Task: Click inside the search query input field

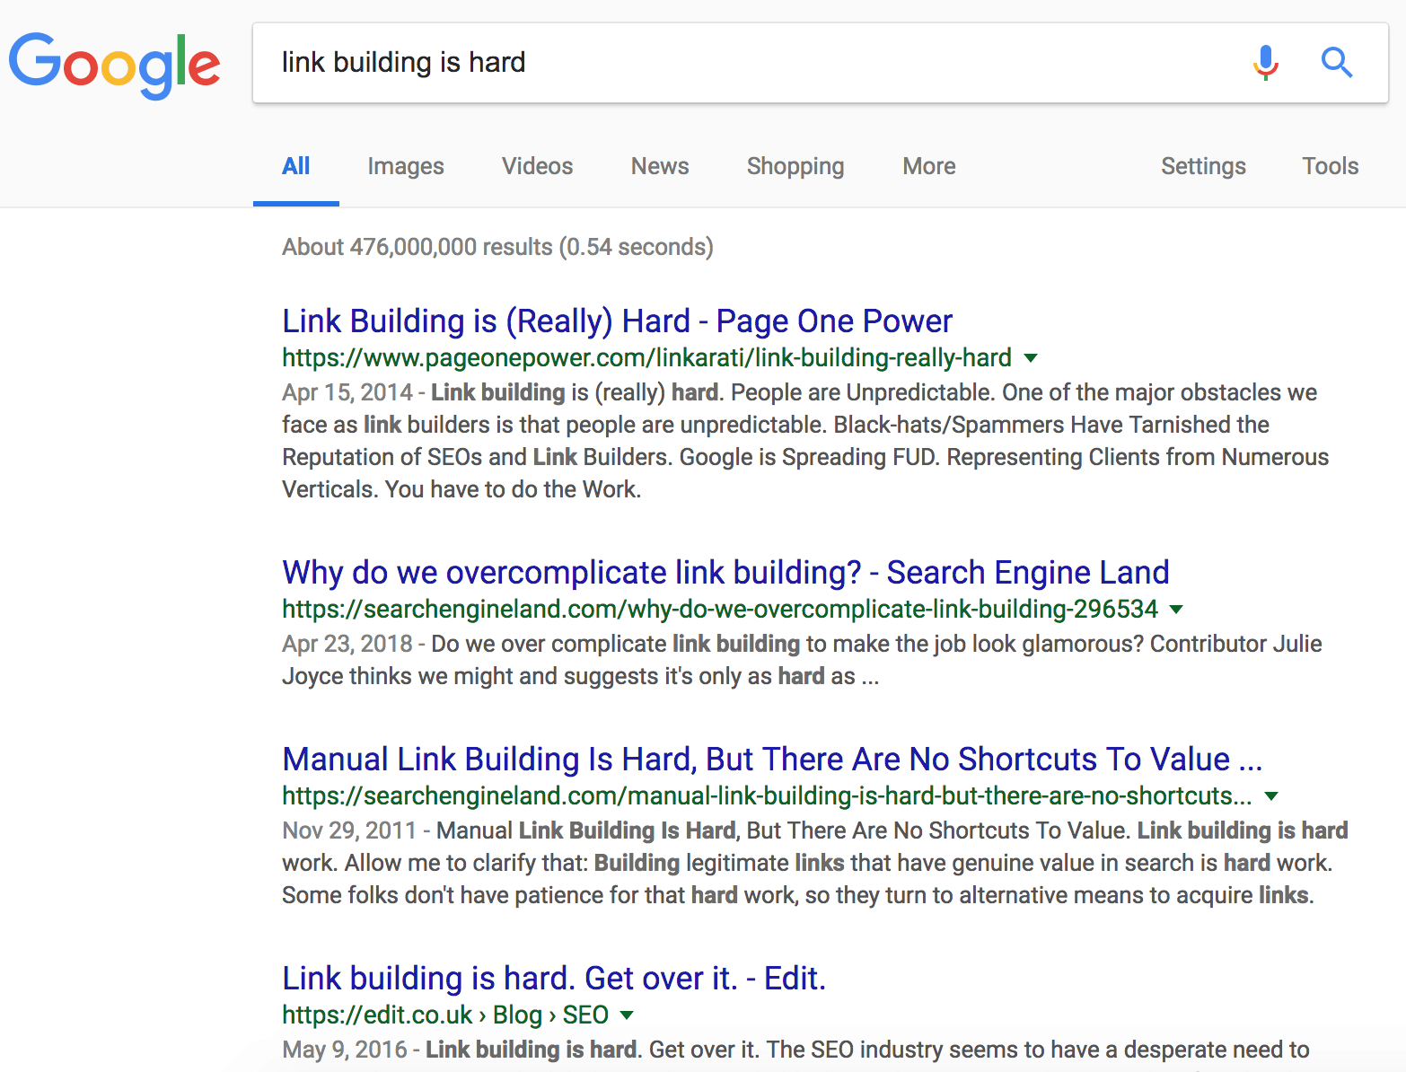Action: (628, 62)
